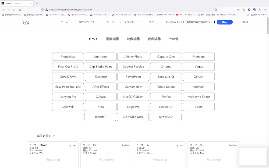Screen dimensions: 269x168
Task: Open the キーワード プランナー Google Ads bookmark
Action: click(122, 15)
